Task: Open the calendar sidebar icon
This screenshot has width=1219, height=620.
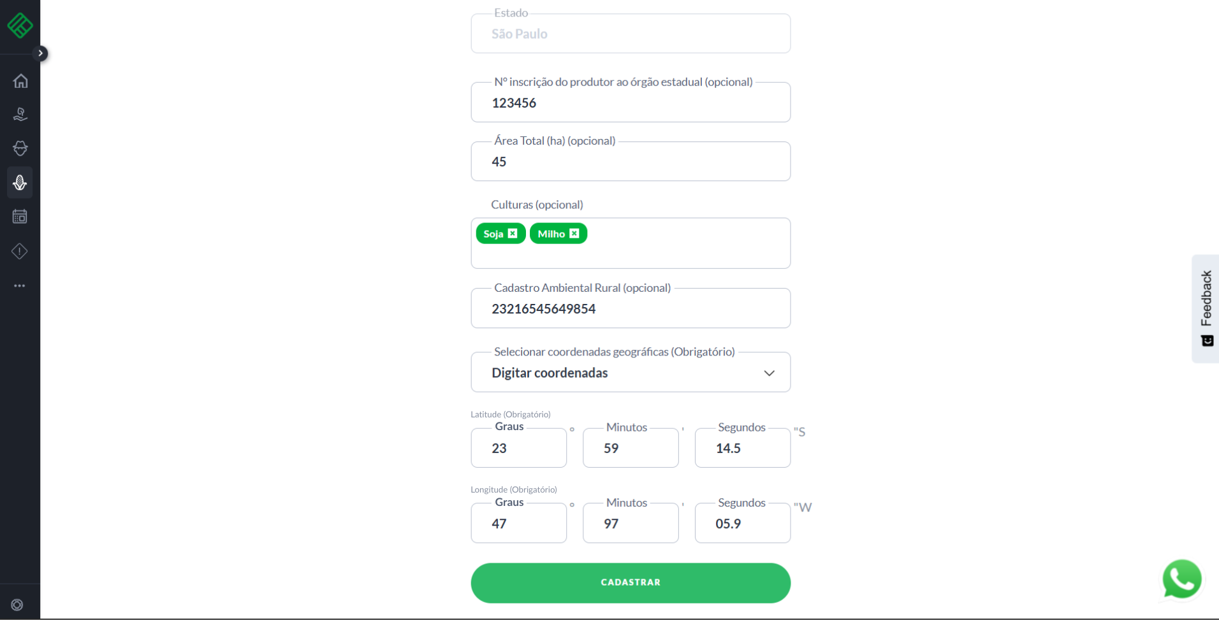Action: [20, 217]
